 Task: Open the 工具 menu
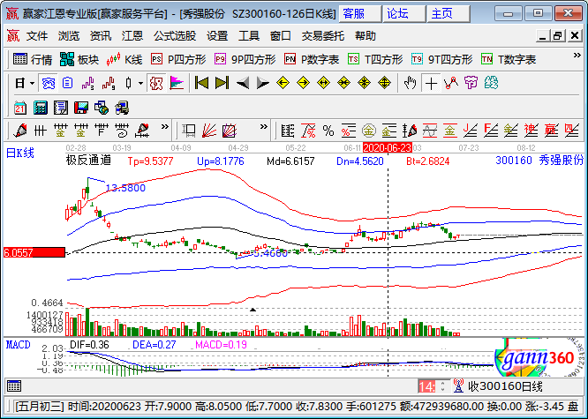(x=249, y=36)
